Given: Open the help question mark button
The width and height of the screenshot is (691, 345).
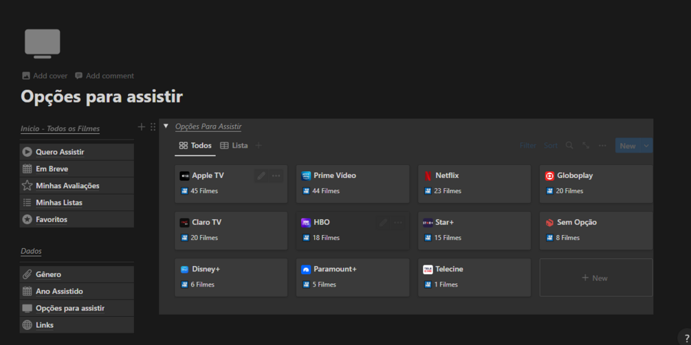Looking at the screenshot, I should 687,338.
